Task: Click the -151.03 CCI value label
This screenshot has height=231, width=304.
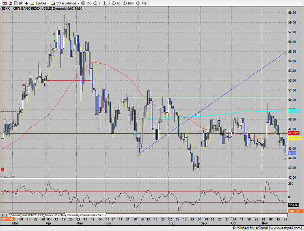Action: coord(293,205)
